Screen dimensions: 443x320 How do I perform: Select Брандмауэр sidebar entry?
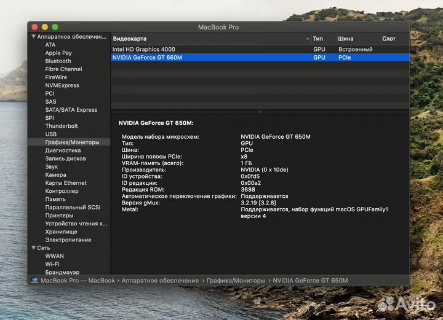[62, 272]
